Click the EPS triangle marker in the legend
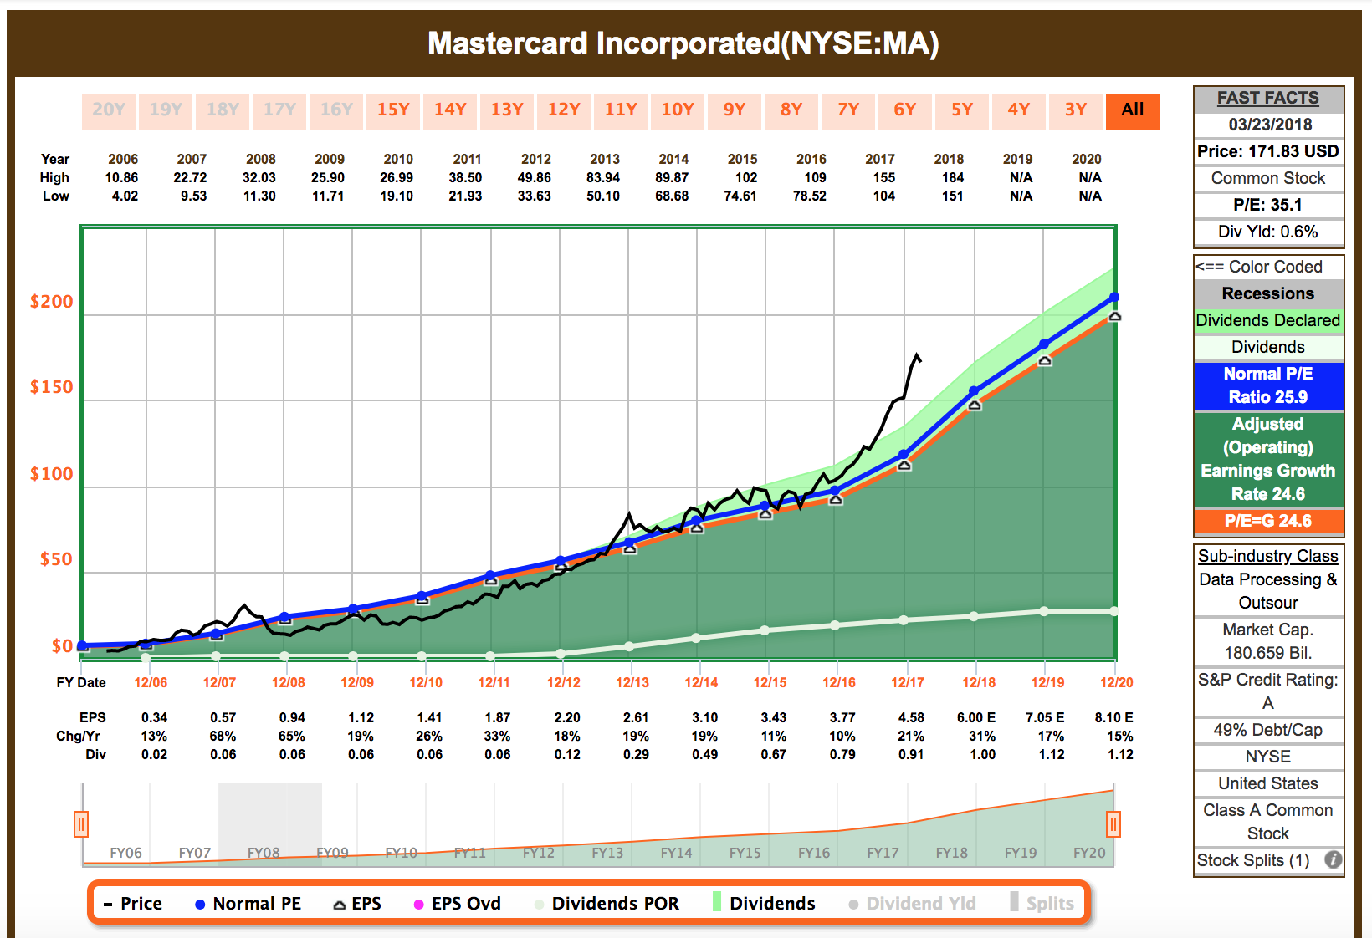This screenshot has height=938, width=1372. click(x=340, y=903)
